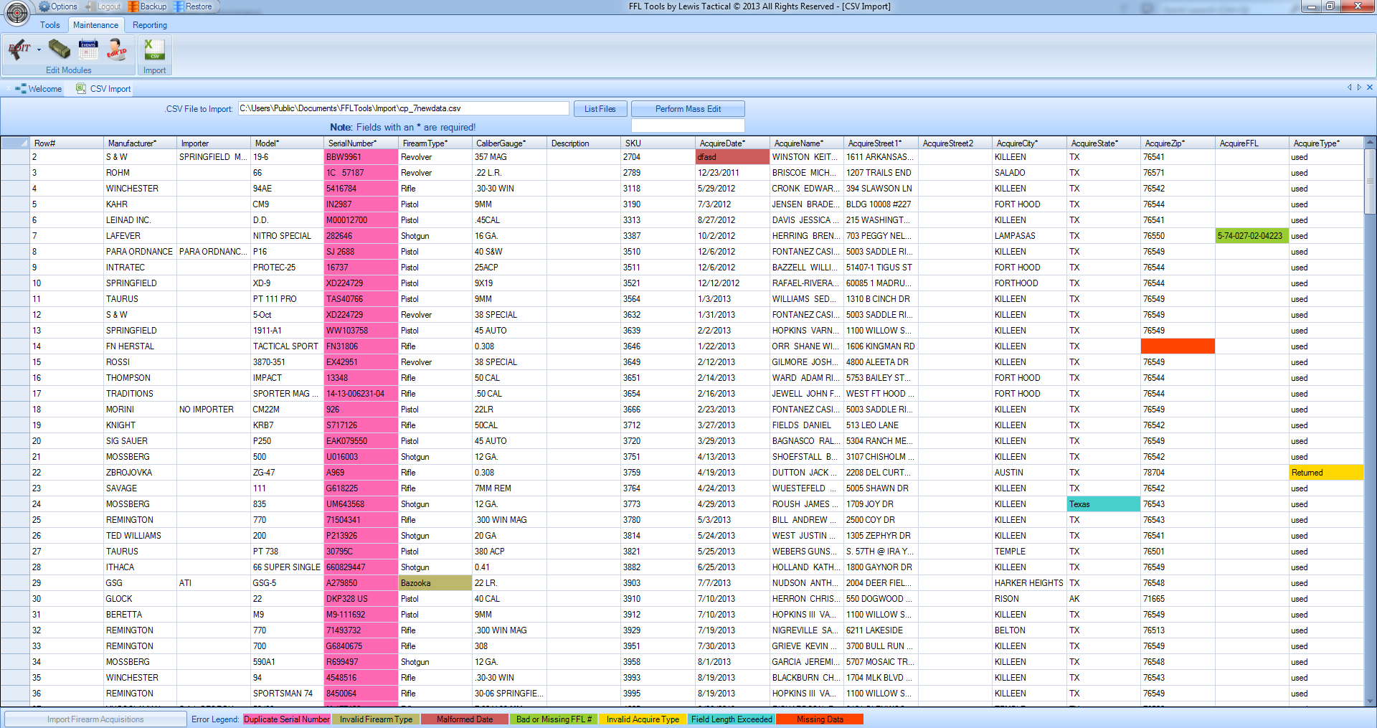Close the active document tab with X

pos(1370,88)
